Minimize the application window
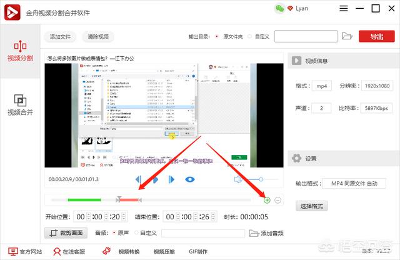Viewport: 400px width, 260px height. [x=360, y=9]
